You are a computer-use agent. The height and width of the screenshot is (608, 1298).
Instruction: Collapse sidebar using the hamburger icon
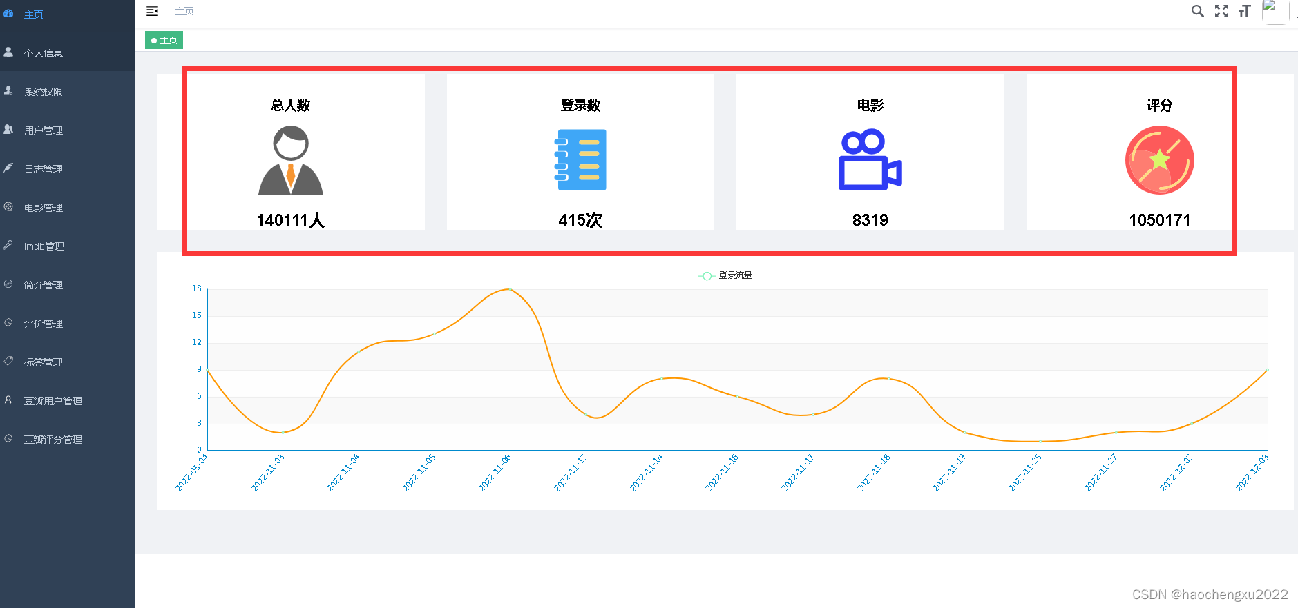(152, 11)
